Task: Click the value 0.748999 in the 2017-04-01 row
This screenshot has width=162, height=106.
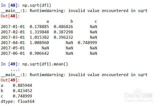Action: point(87,43)
